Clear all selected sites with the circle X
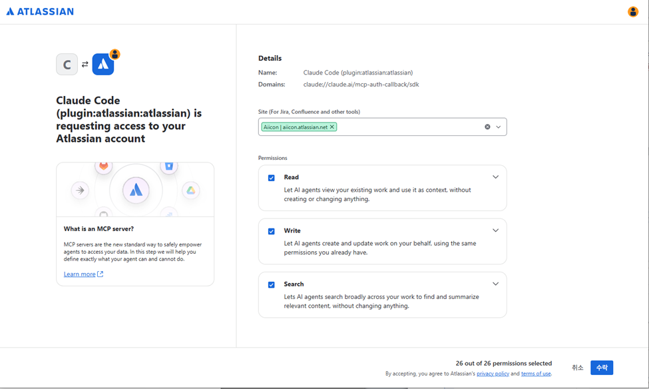 click(x=487, y=127)
